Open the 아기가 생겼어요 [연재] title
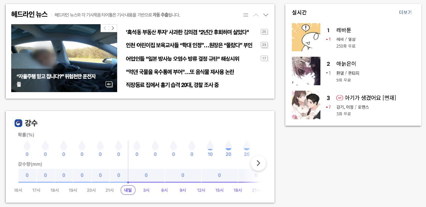This screenshot has height=207, width=426. [370, 98]
